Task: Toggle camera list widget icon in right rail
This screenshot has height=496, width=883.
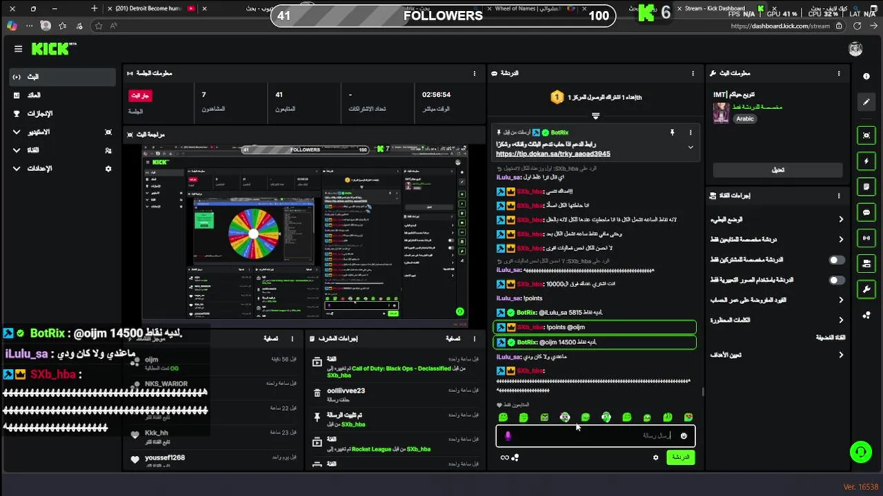Action: 866,263
